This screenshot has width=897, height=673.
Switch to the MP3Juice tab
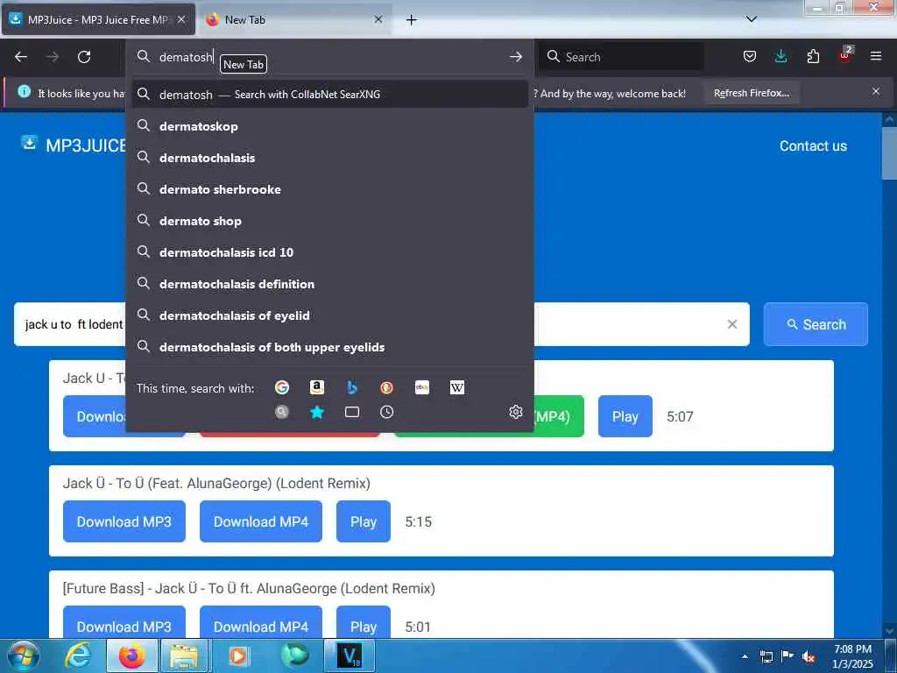(x=99, y=19)
